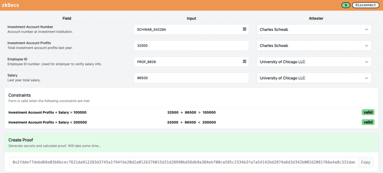
Task: Focus the Investment Account Number input
Action: pos(187,29)
